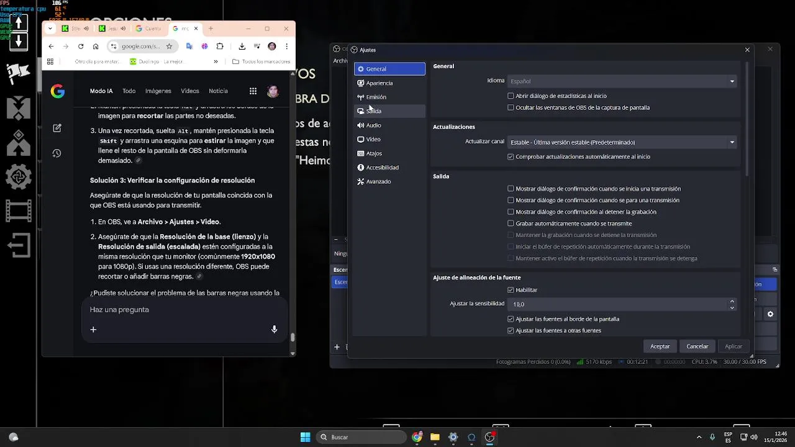Screen dimensions: 795x447
Task: Switch to Imágenes search tab
Action: [158, 91]
